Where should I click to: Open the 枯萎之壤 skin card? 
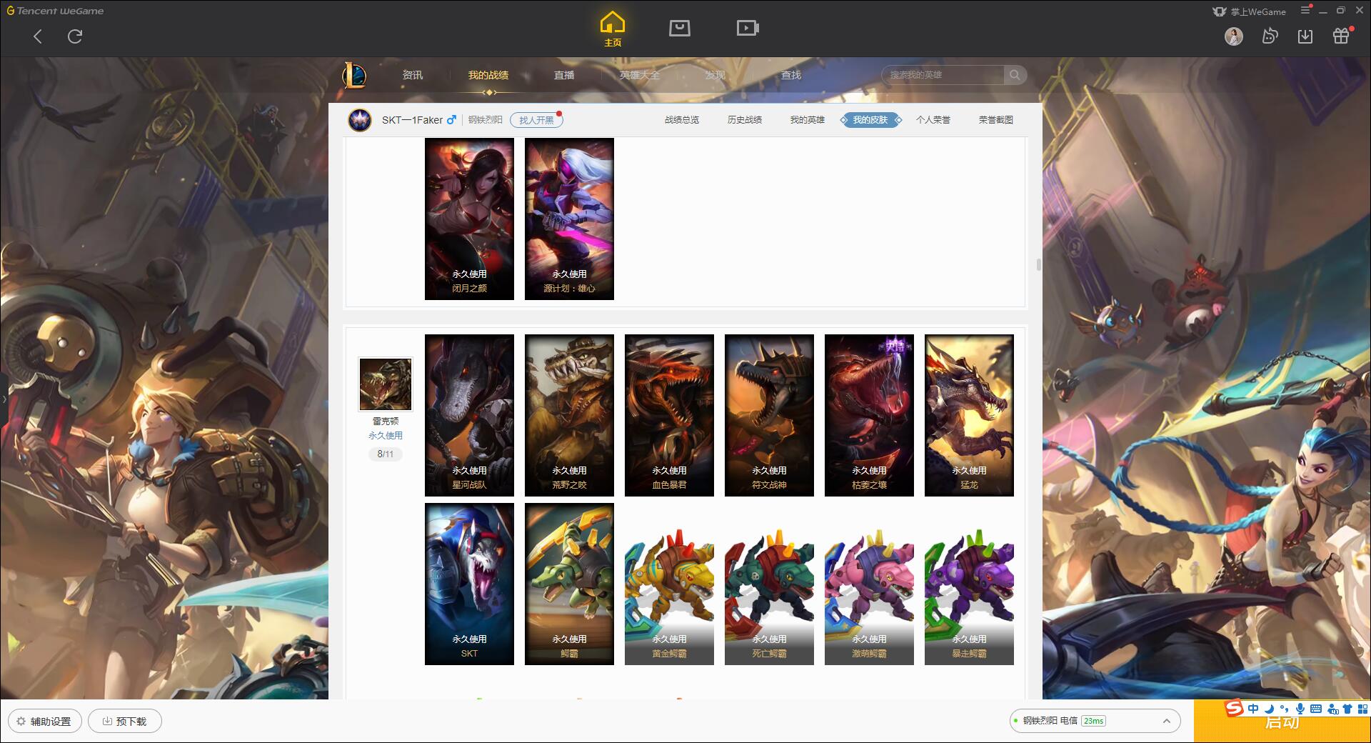869,415
